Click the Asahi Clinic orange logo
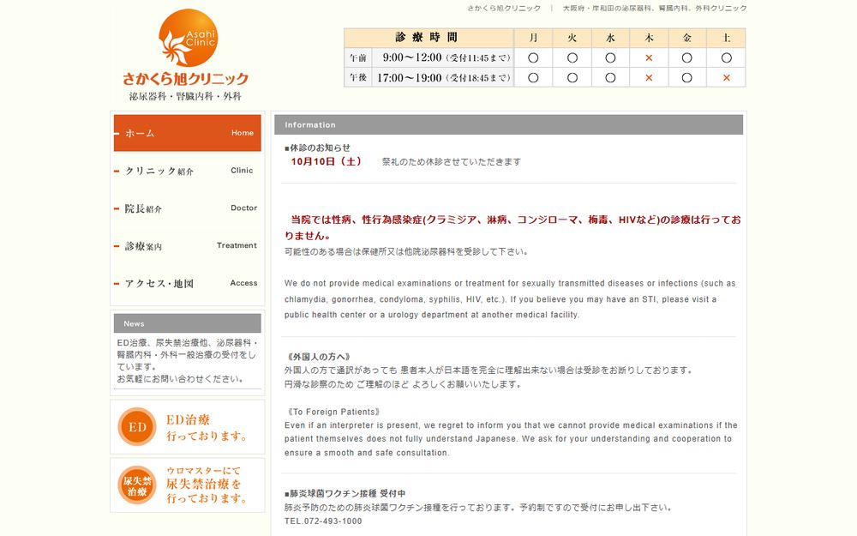857x536 pixels. click(188, 38)
